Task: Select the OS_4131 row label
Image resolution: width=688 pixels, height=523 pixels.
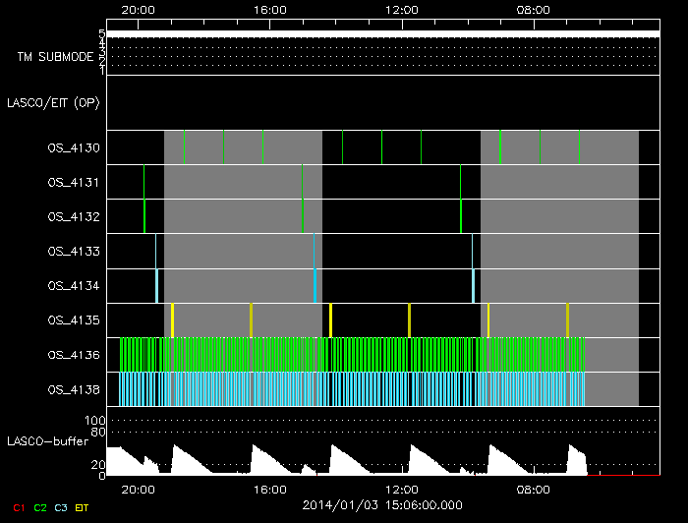Action: click(x=74, y=182)
